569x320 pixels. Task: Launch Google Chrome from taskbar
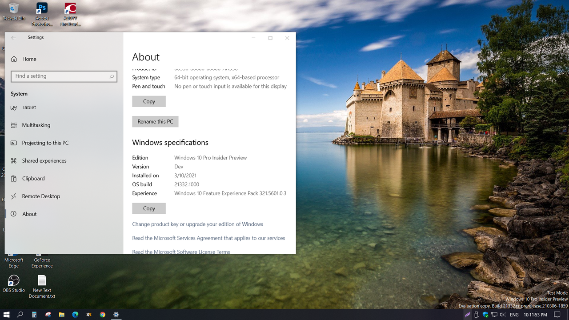click(x=103, y=315)
